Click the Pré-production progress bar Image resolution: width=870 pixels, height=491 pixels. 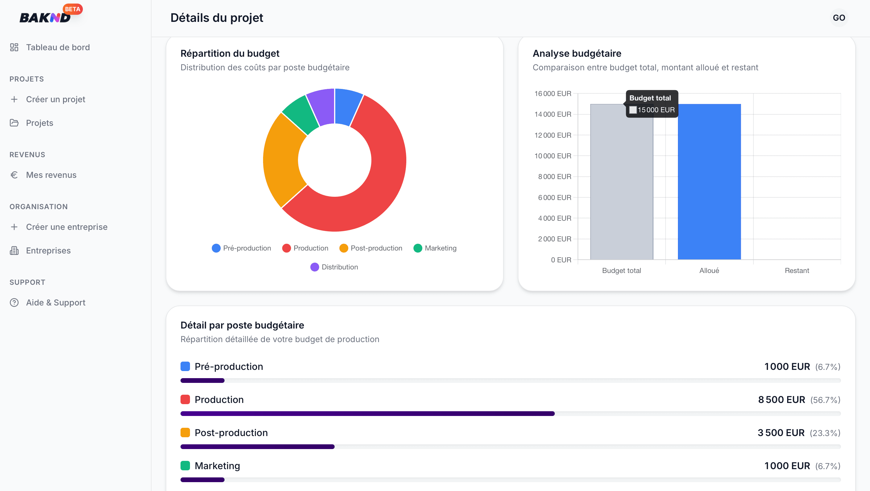pos(510,381)
